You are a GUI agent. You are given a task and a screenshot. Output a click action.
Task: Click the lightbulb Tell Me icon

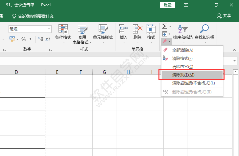coord(14,16)
